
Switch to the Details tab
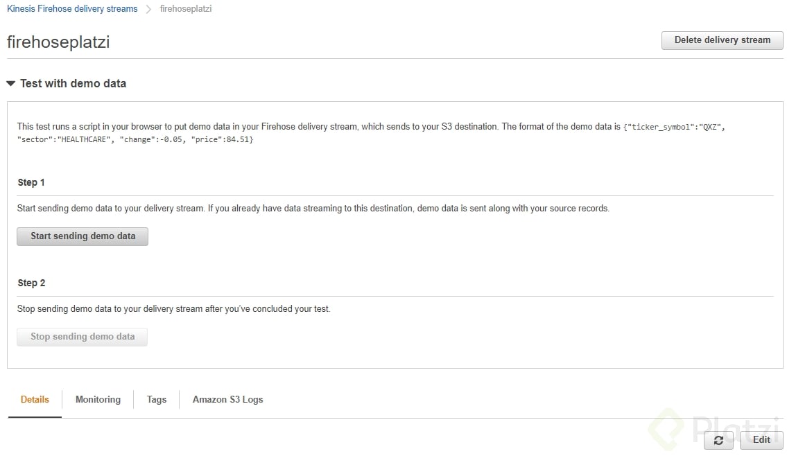pos(35,399)
